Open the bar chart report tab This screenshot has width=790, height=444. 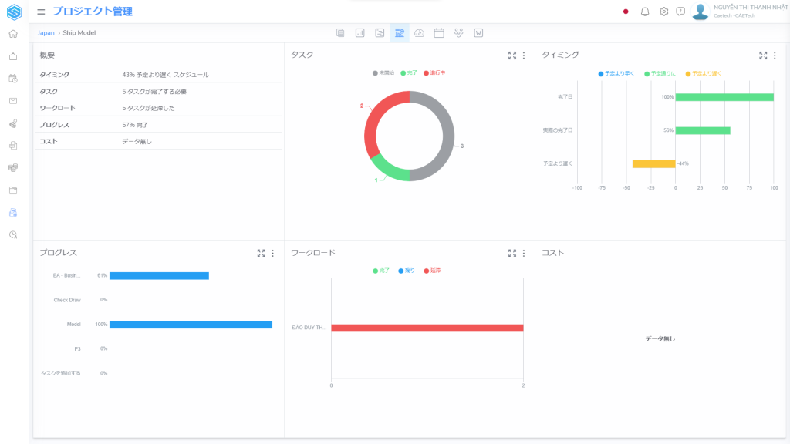click(360, 32)
